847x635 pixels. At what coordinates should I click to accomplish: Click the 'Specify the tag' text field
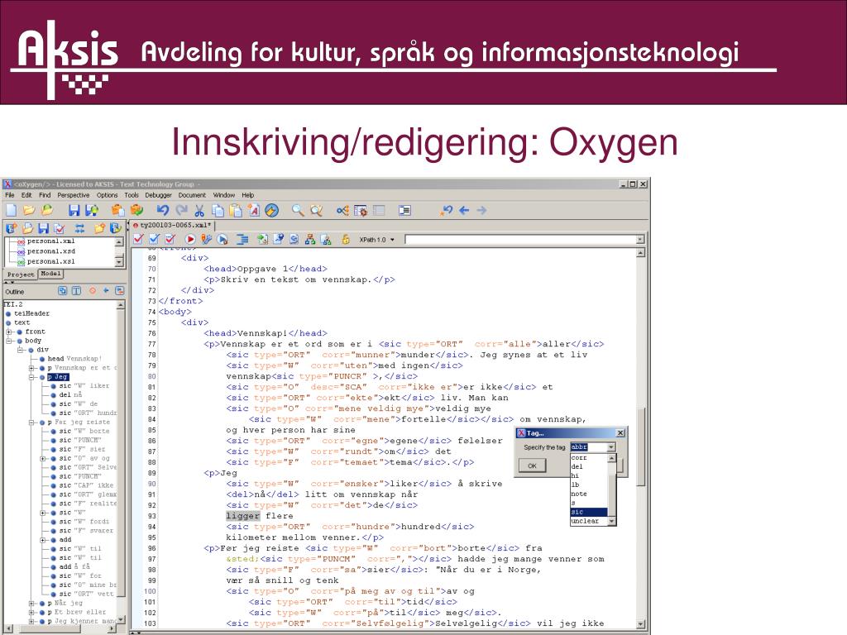point(589,447)
